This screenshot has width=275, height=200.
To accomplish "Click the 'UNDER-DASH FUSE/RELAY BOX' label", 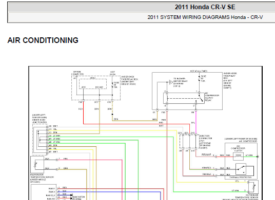I will pyautogui.click(x=129, y=80).
